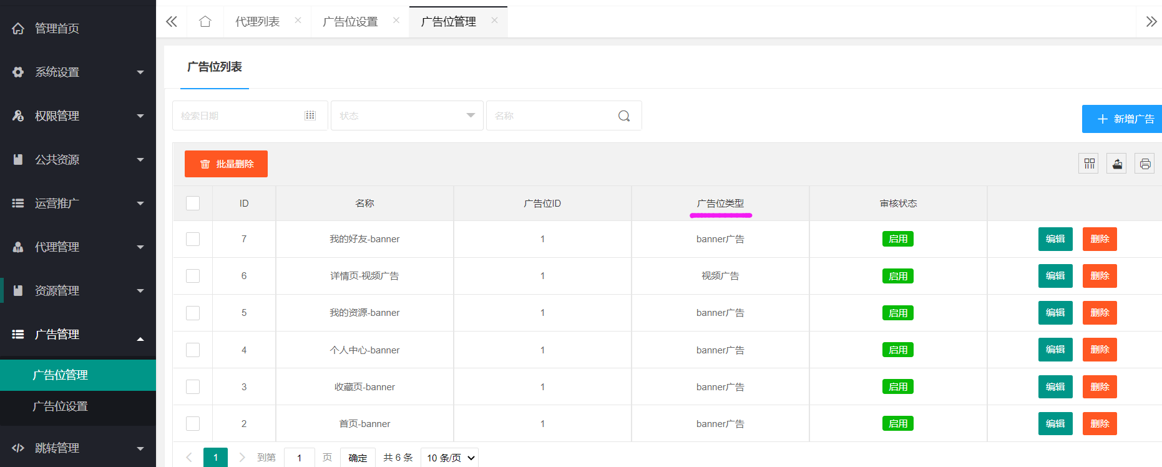This screenshot has width=1162, height=467.
Task: Click 编辑 for 个人中心-banner
Action: [x=1055, y=350]
